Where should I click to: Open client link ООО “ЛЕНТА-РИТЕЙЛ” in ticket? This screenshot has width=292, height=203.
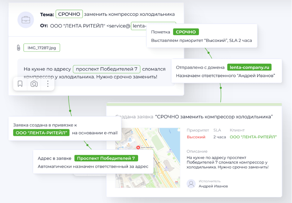pyautogui.click(x=253, y=137)
